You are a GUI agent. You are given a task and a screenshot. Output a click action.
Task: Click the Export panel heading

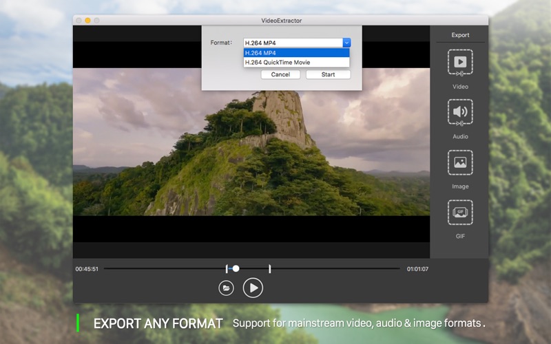[460, 35]
